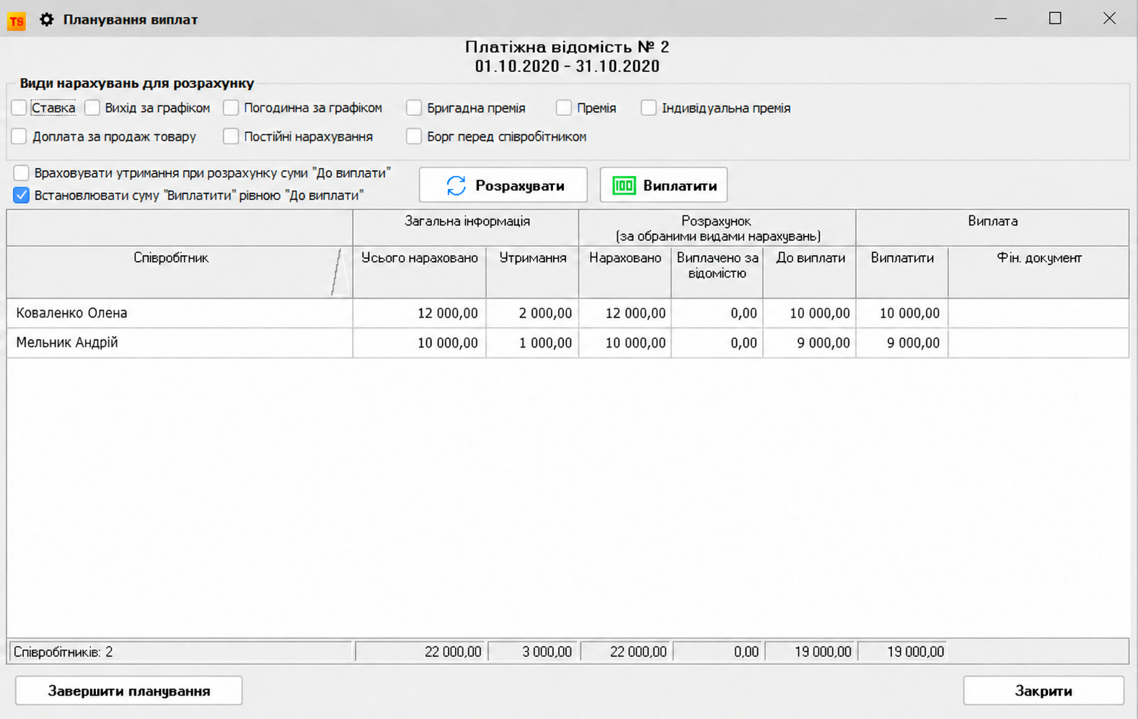
Task: Click the Виплатити button with money icon
Action: 663,185
